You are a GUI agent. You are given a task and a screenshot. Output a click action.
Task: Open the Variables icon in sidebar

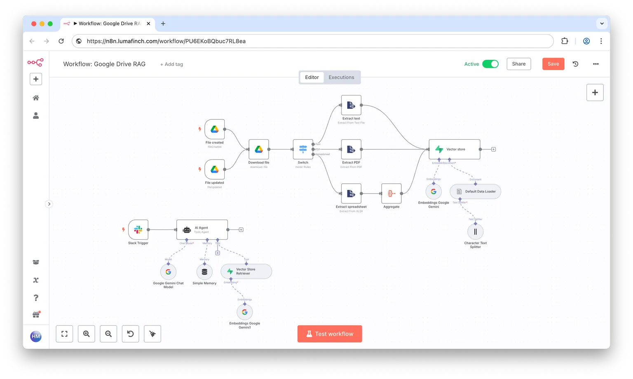(x=36, y=280)
